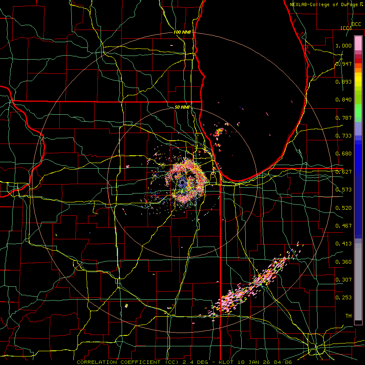This screenshot has height=365, width=365.
Task: Select the 0.520 scale value
Action: click(x=344, y=208)
